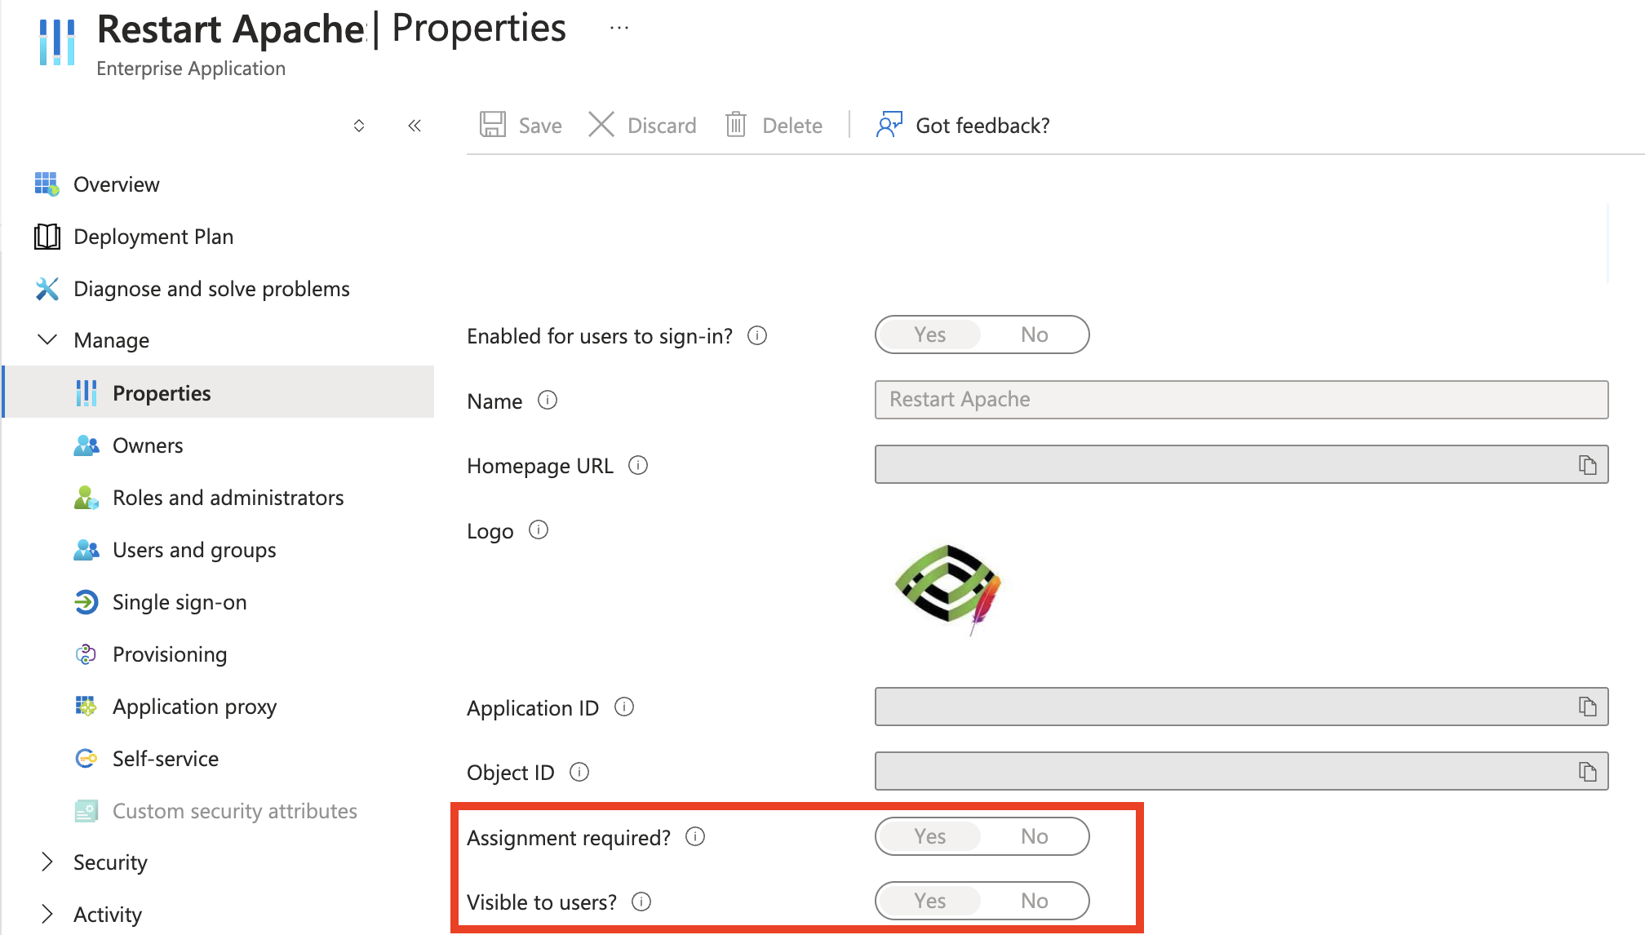The height and width of the screenshot is (935, 1645).
Task: Show info tooltip for Assignment required
Action: click(695, 836)
